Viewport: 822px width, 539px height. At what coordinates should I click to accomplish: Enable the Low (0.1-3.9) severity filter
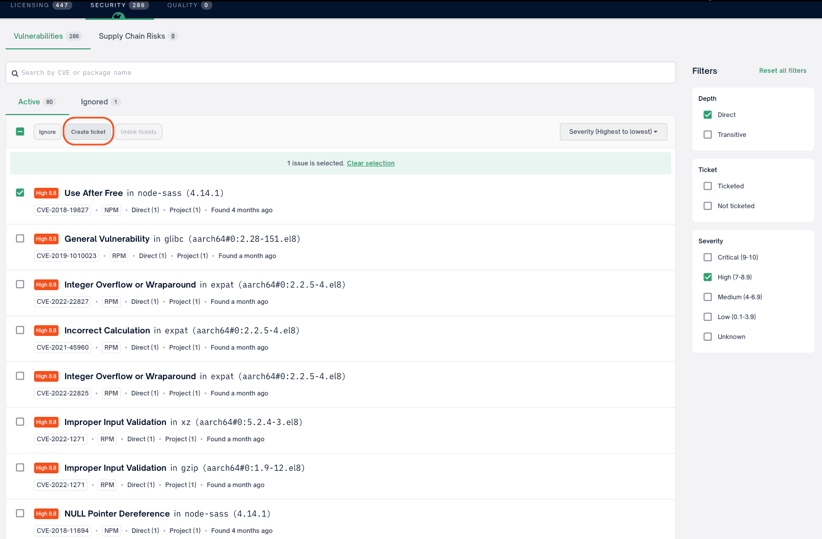point(707,317)
